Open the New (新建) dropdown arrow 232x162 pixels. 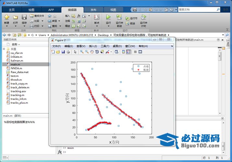pyautogui.click(x=6, y=26)
